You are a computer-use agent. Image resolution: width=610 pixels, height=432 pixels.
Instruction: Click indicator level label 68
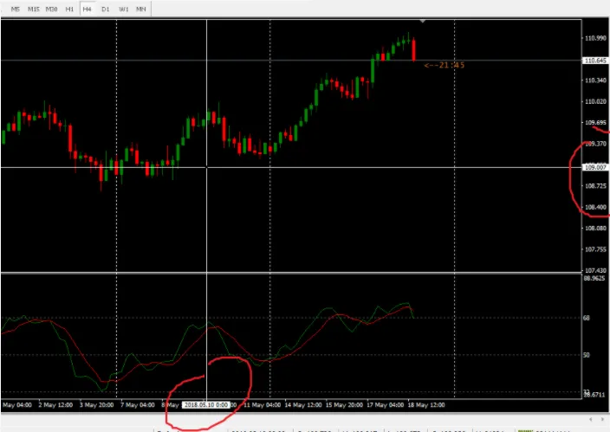[587, 318]
